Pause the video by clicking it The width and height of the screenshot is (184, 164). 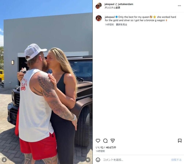46,82
